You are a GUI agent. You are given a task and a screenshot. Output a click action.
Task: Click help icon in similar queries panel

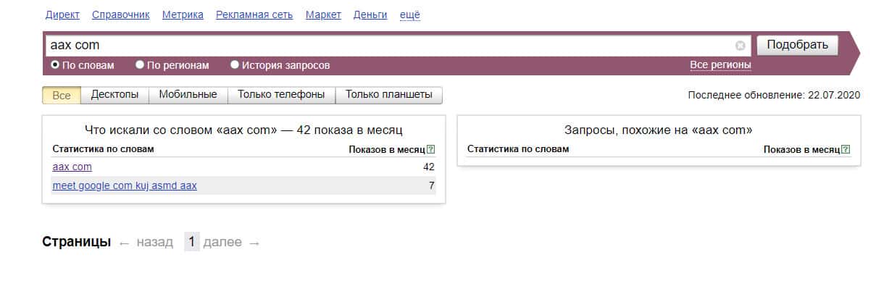point(846,149)
